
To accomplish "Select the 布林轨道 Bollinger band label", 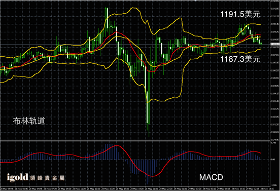I will click(29, 121).
